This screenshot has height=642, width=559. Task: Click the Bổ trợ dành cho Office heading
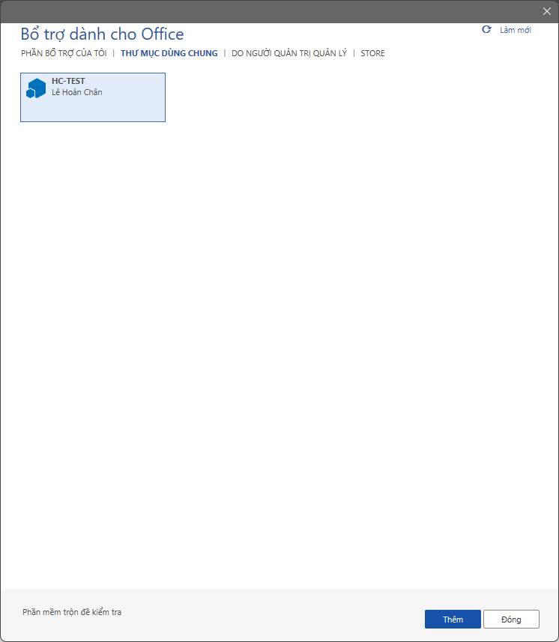(x=102, y=34)
